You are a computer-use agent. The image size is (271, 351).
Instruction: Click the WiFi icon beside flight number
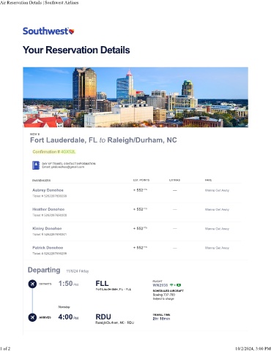point(171,285)
